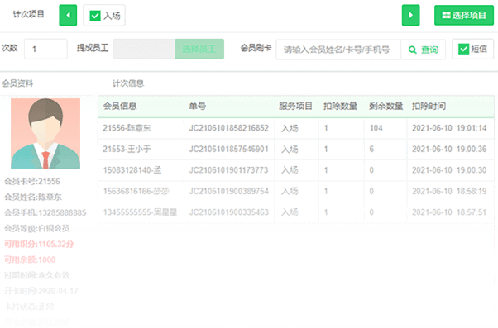Click order number JC2106101858216852
498x328 pixels.
228,128
